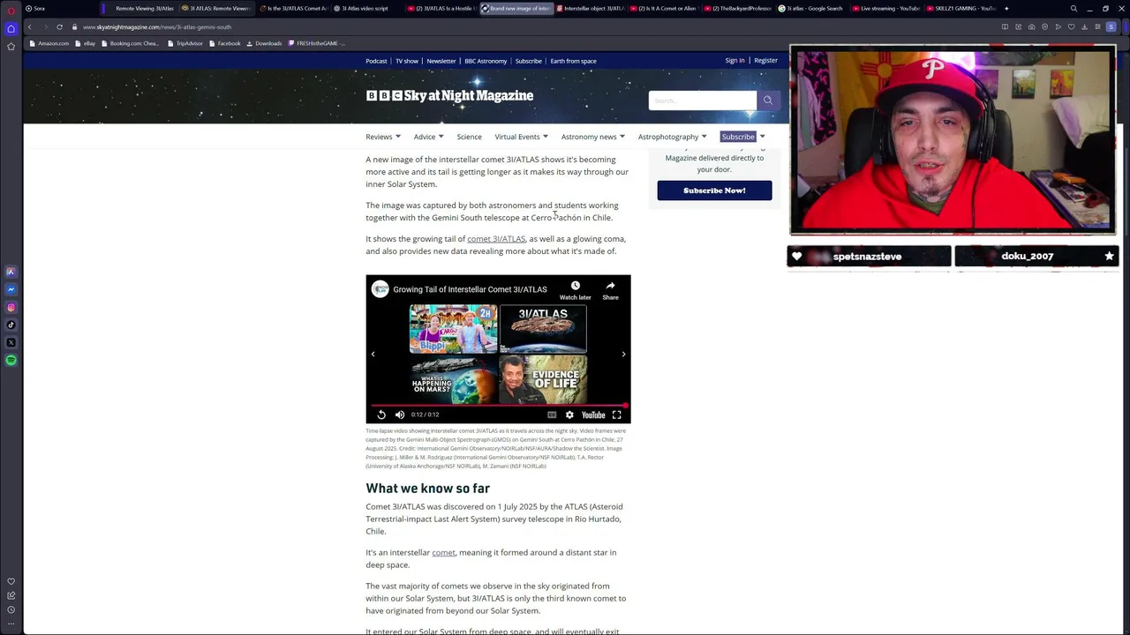Open the Amazon.com bookmark
The width and height of the screenshot is (1130, 635).
(49, 43)
